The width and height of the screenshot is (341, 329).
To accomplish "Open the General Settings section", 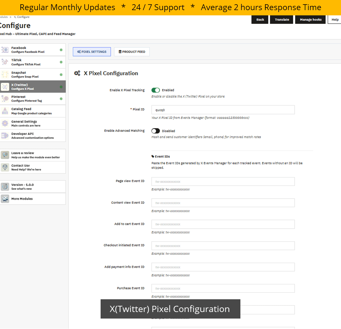I will (33, 123).
